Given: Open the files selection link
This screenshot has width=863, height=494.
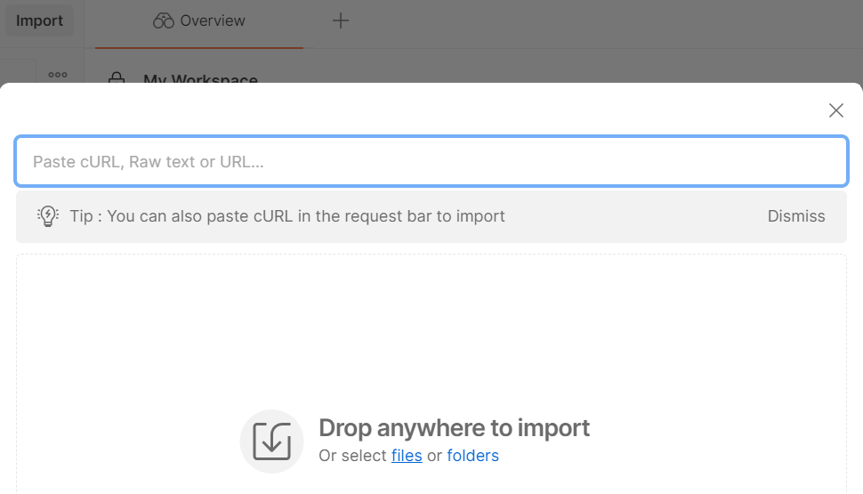Looking at the screenshot, I should pos(407,456).
